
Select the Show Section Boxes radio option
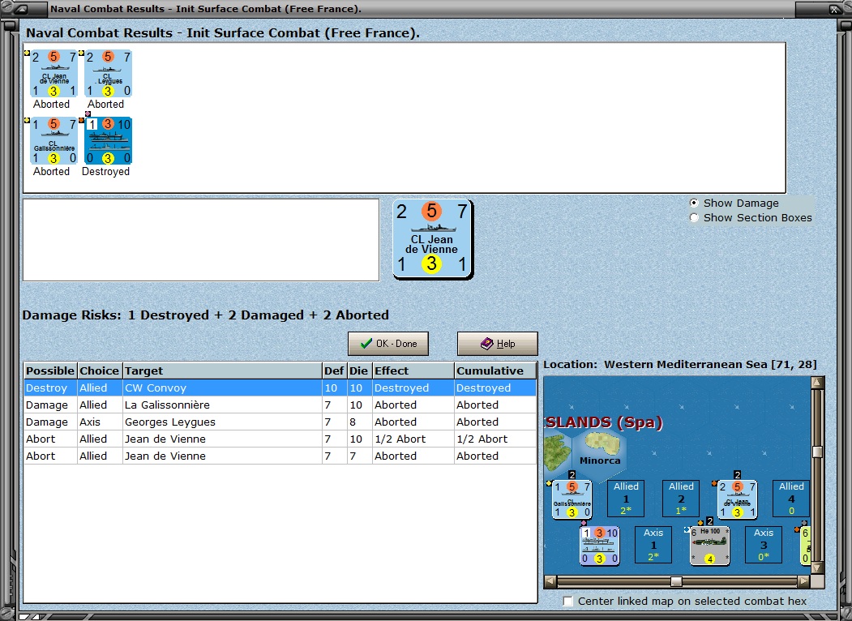pos(694,217)
